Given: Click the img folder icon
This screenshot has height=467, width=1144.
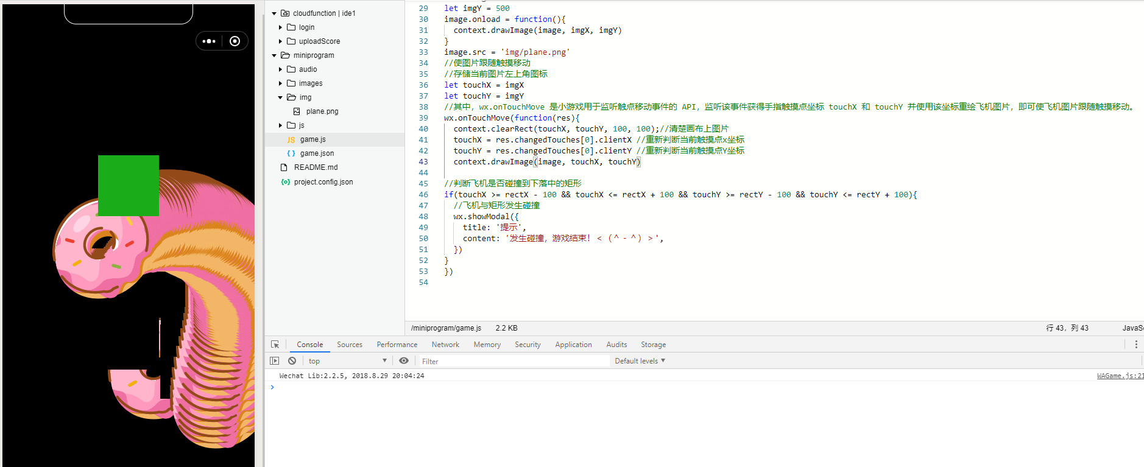Looking at the screenshot, I should 291,97.
